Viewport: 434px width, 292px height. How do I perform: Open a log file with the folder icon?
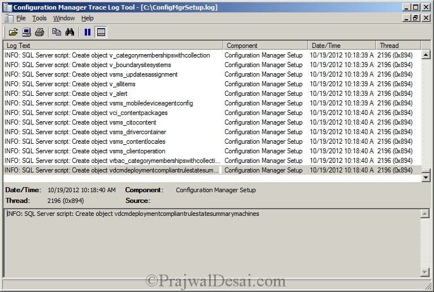tap(13, 32)
